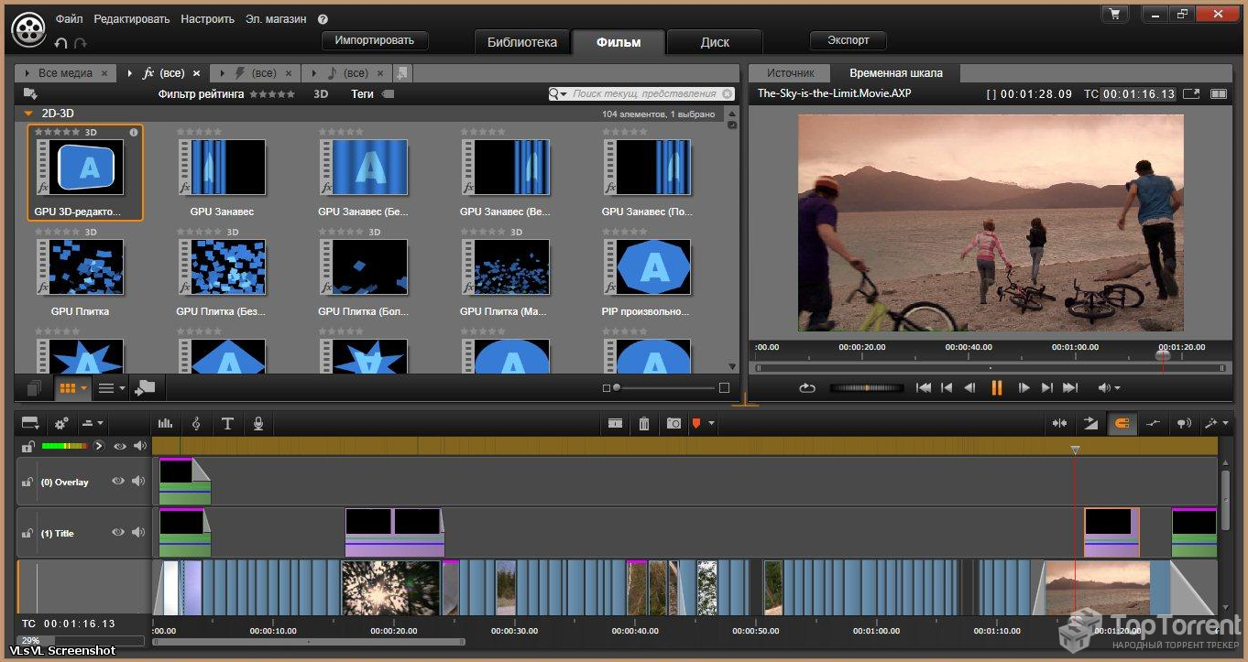
Task: Click the import-to-library folder icon under tabs
Action: tap(31, 93)
